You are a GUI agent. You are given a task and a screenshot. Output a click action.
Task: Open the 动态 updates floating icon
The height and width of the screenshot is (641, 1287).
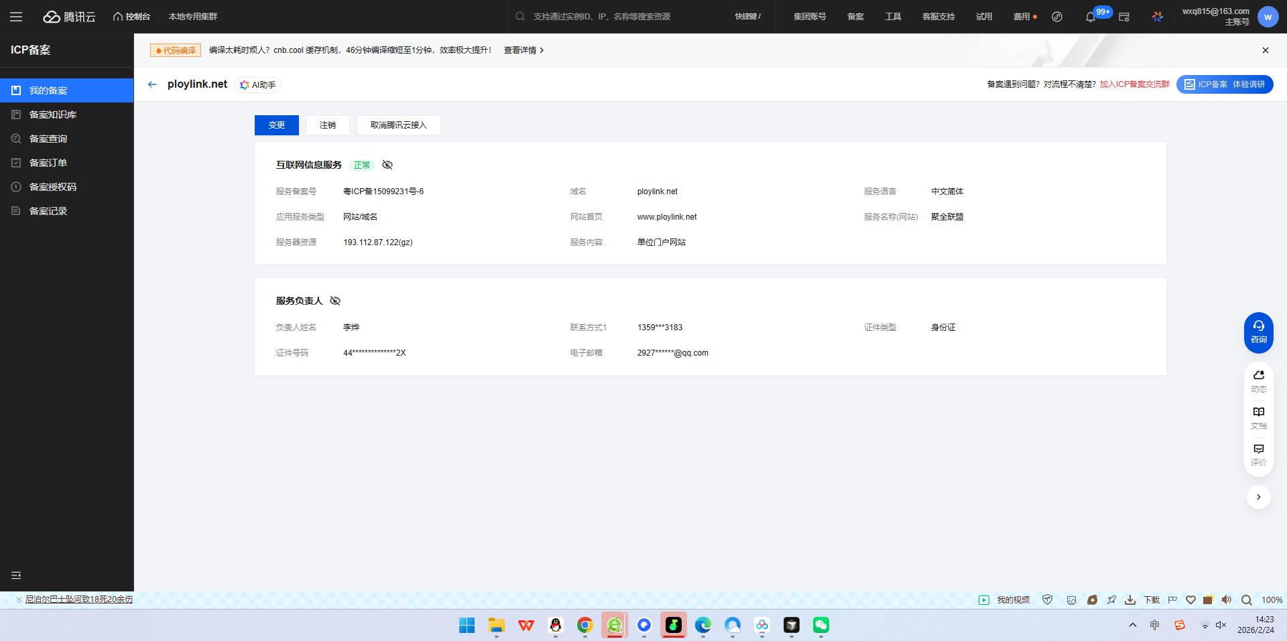[1259, 381]
